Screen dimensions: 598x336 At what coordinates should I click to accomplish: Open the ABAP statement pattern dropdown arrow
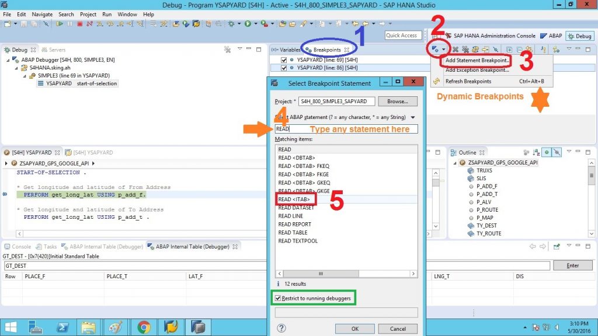click(413, 117)
